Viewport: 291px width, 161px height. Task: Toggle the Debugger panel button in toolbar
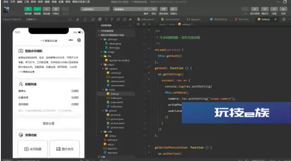pos(47,9)
